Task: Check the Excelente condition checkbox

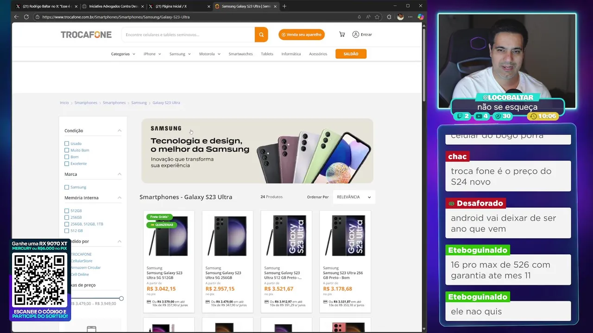Action: click(x=67, y=164)
